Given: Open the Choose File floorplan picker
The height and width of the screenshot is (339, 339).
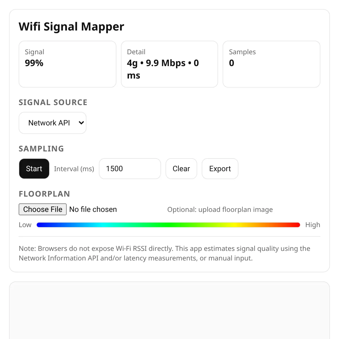Looking at the screenshot, I should [43, 209].
